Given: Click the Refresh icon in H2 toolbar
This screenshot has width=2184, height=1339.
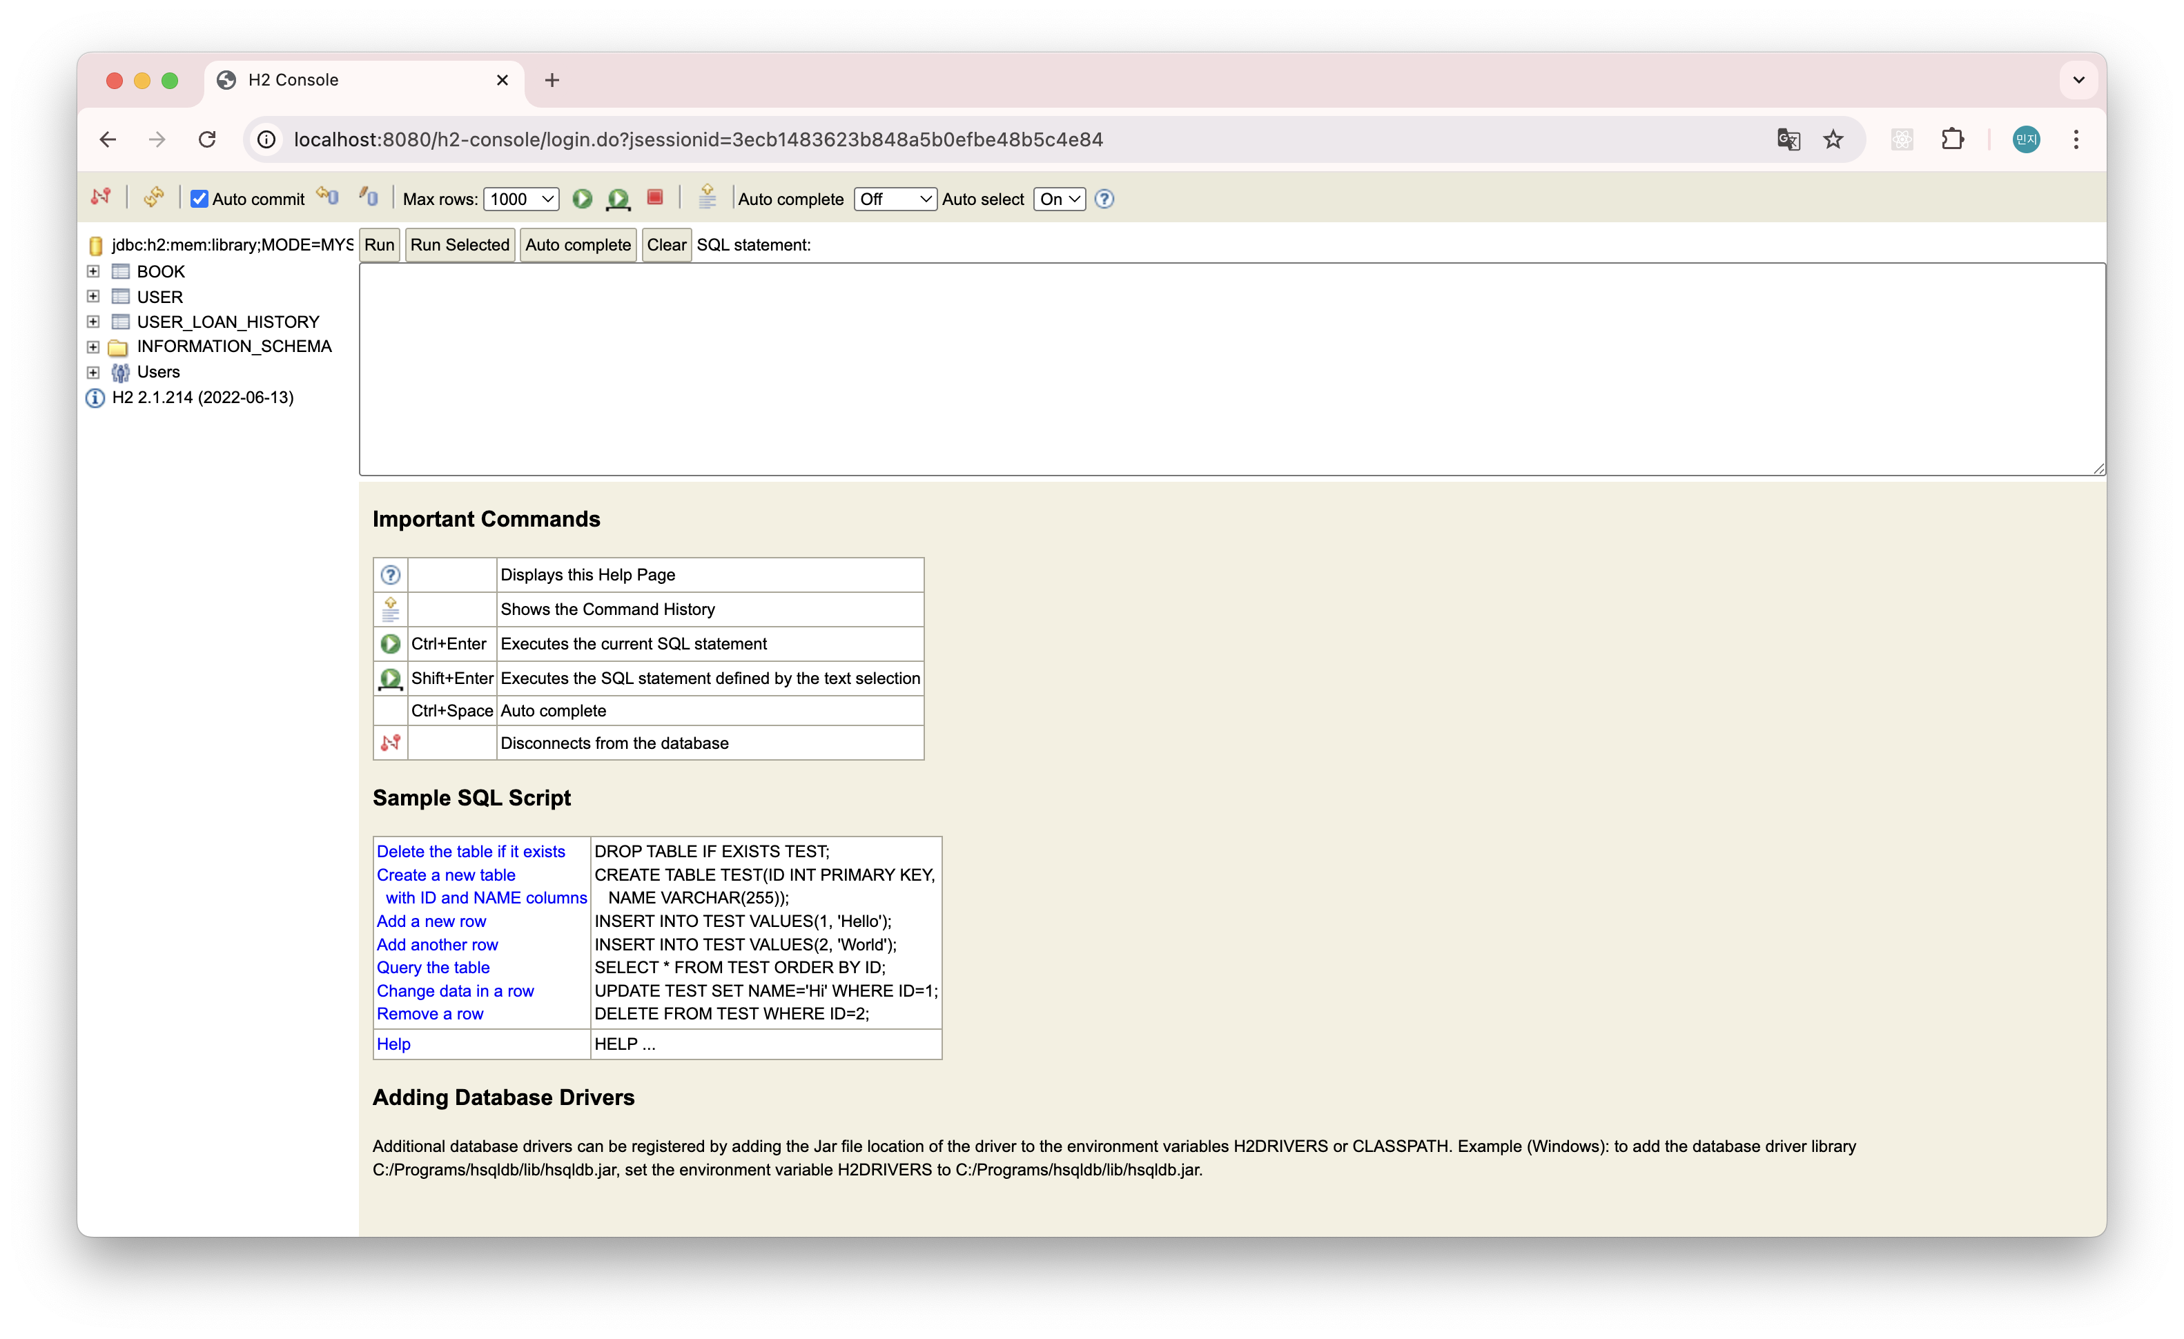Looking at the screenshot, I should pos(154,197).
